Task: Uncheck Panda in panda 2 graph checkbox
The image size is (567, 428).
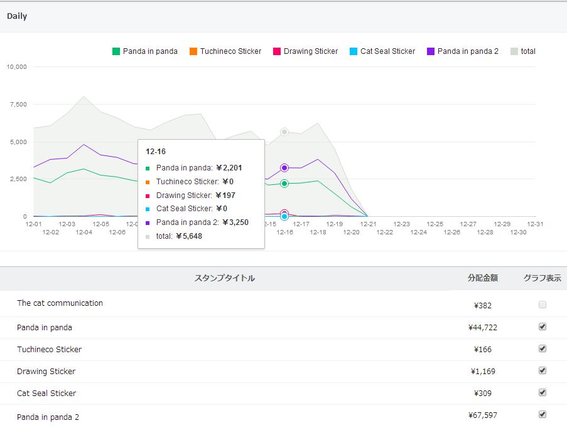Action: (543, 414)
